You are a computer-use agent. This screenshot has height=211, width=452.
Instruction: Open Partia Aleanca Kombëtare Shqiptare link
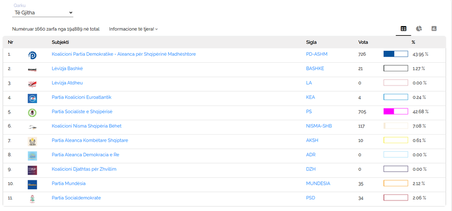tap(90, 140)
